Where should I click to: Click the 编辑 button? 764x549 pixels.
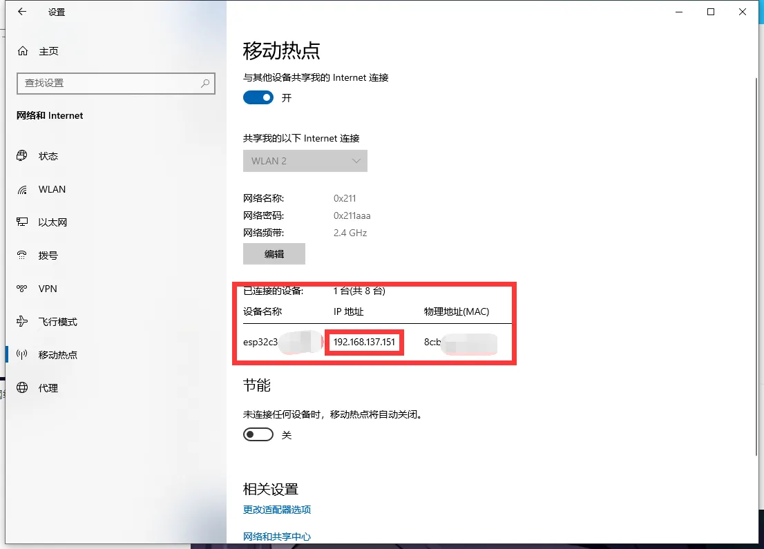click(274, 254)
